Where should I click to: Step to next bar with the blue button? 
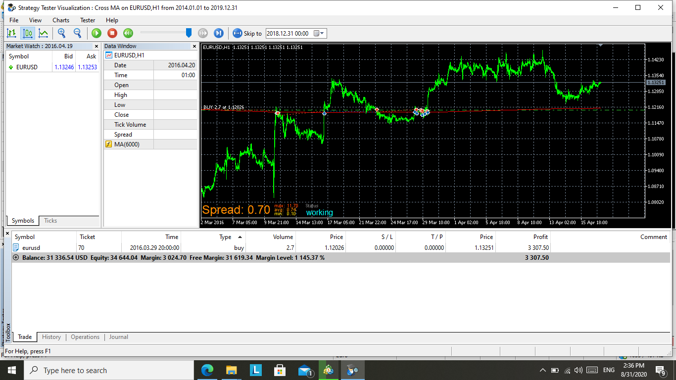(x=218, y=33)
